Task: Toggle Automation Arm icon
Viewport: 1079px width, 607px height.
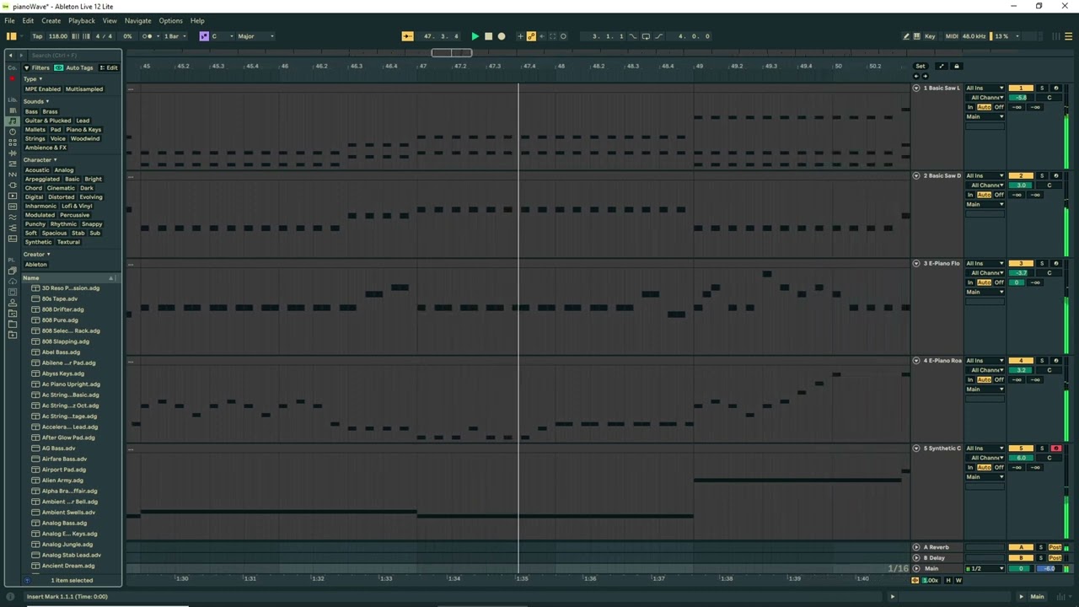Action: pos(531,36)
